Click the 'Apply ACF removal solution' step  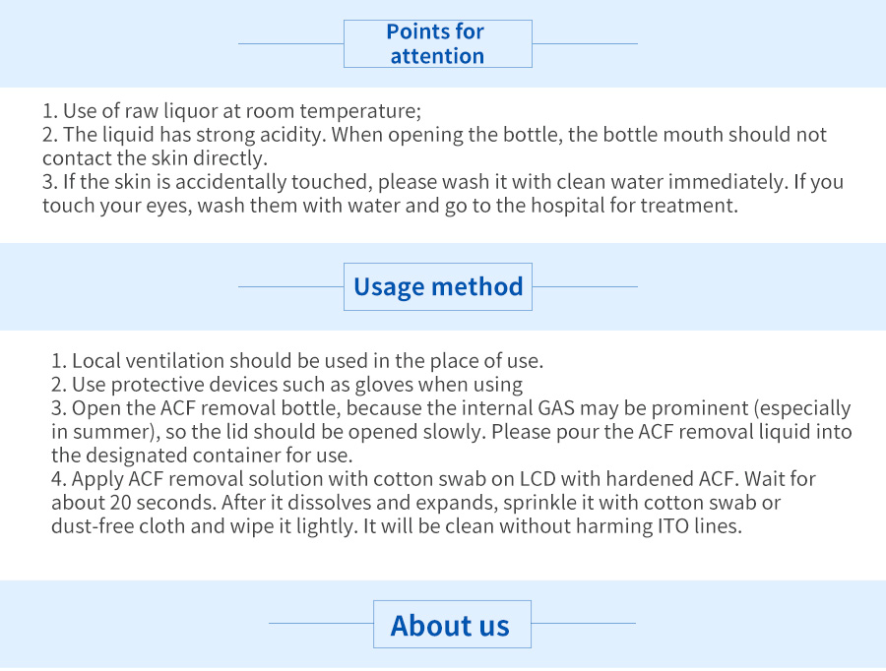(x=433, y=479)
